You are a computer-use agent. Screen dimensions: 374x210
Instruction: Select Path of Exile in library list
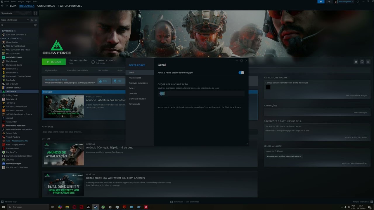point(11,133)
